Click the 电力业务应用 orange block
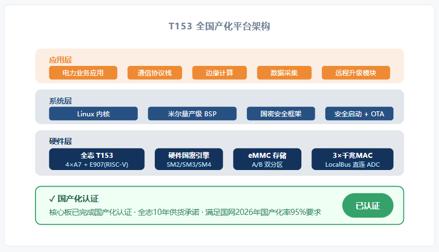 pyautogui.click(x=83, y=73)
